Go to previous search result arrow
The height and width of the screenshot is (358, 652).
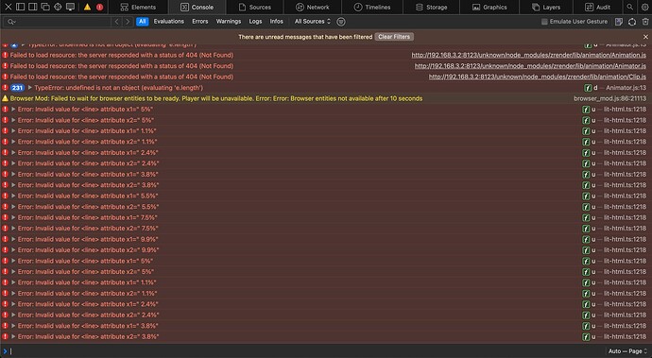(117, 22)
